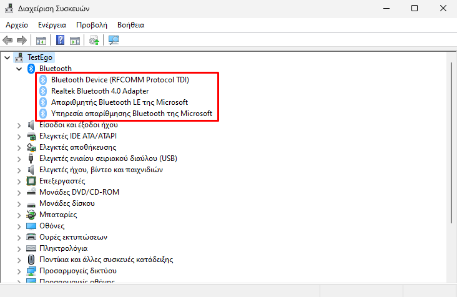Click the Update driver toolbar icon
Image resolution: width=457 pixels, height=297 pixels.
point(94,40)
